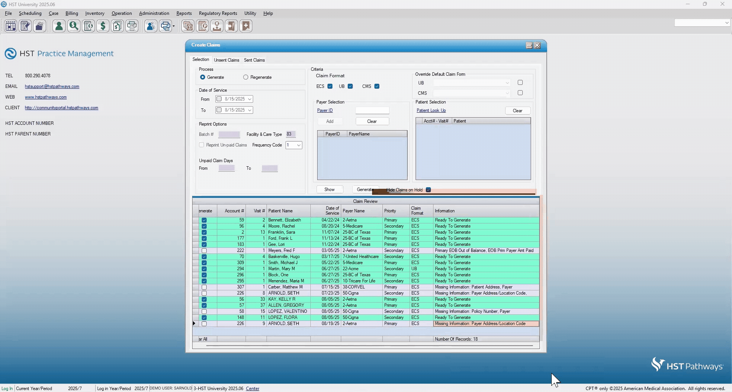Click the blue people toolbar icon
Screen dimensions: 732x392
point(151,26)
